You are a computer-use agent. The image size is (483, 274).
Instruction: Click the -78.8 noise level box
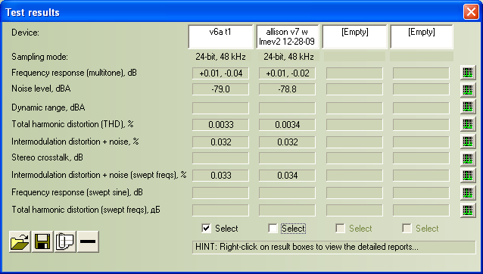click(287, 89)
